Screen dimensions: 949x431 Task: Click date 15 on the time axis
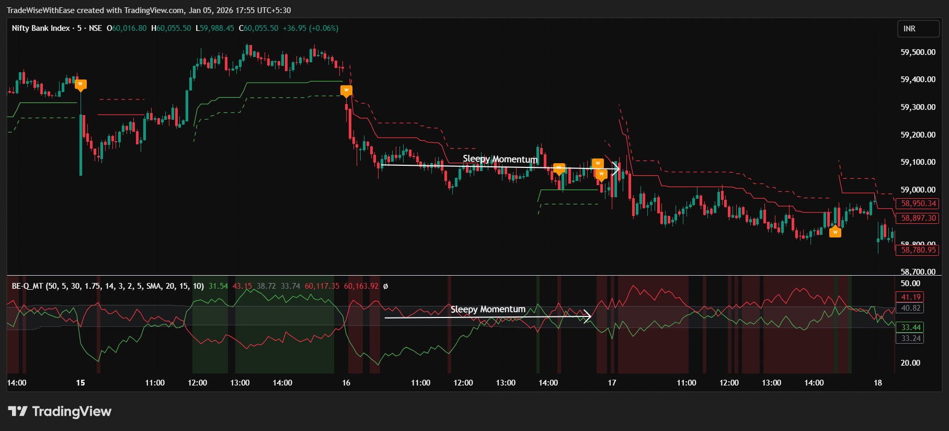81,383
